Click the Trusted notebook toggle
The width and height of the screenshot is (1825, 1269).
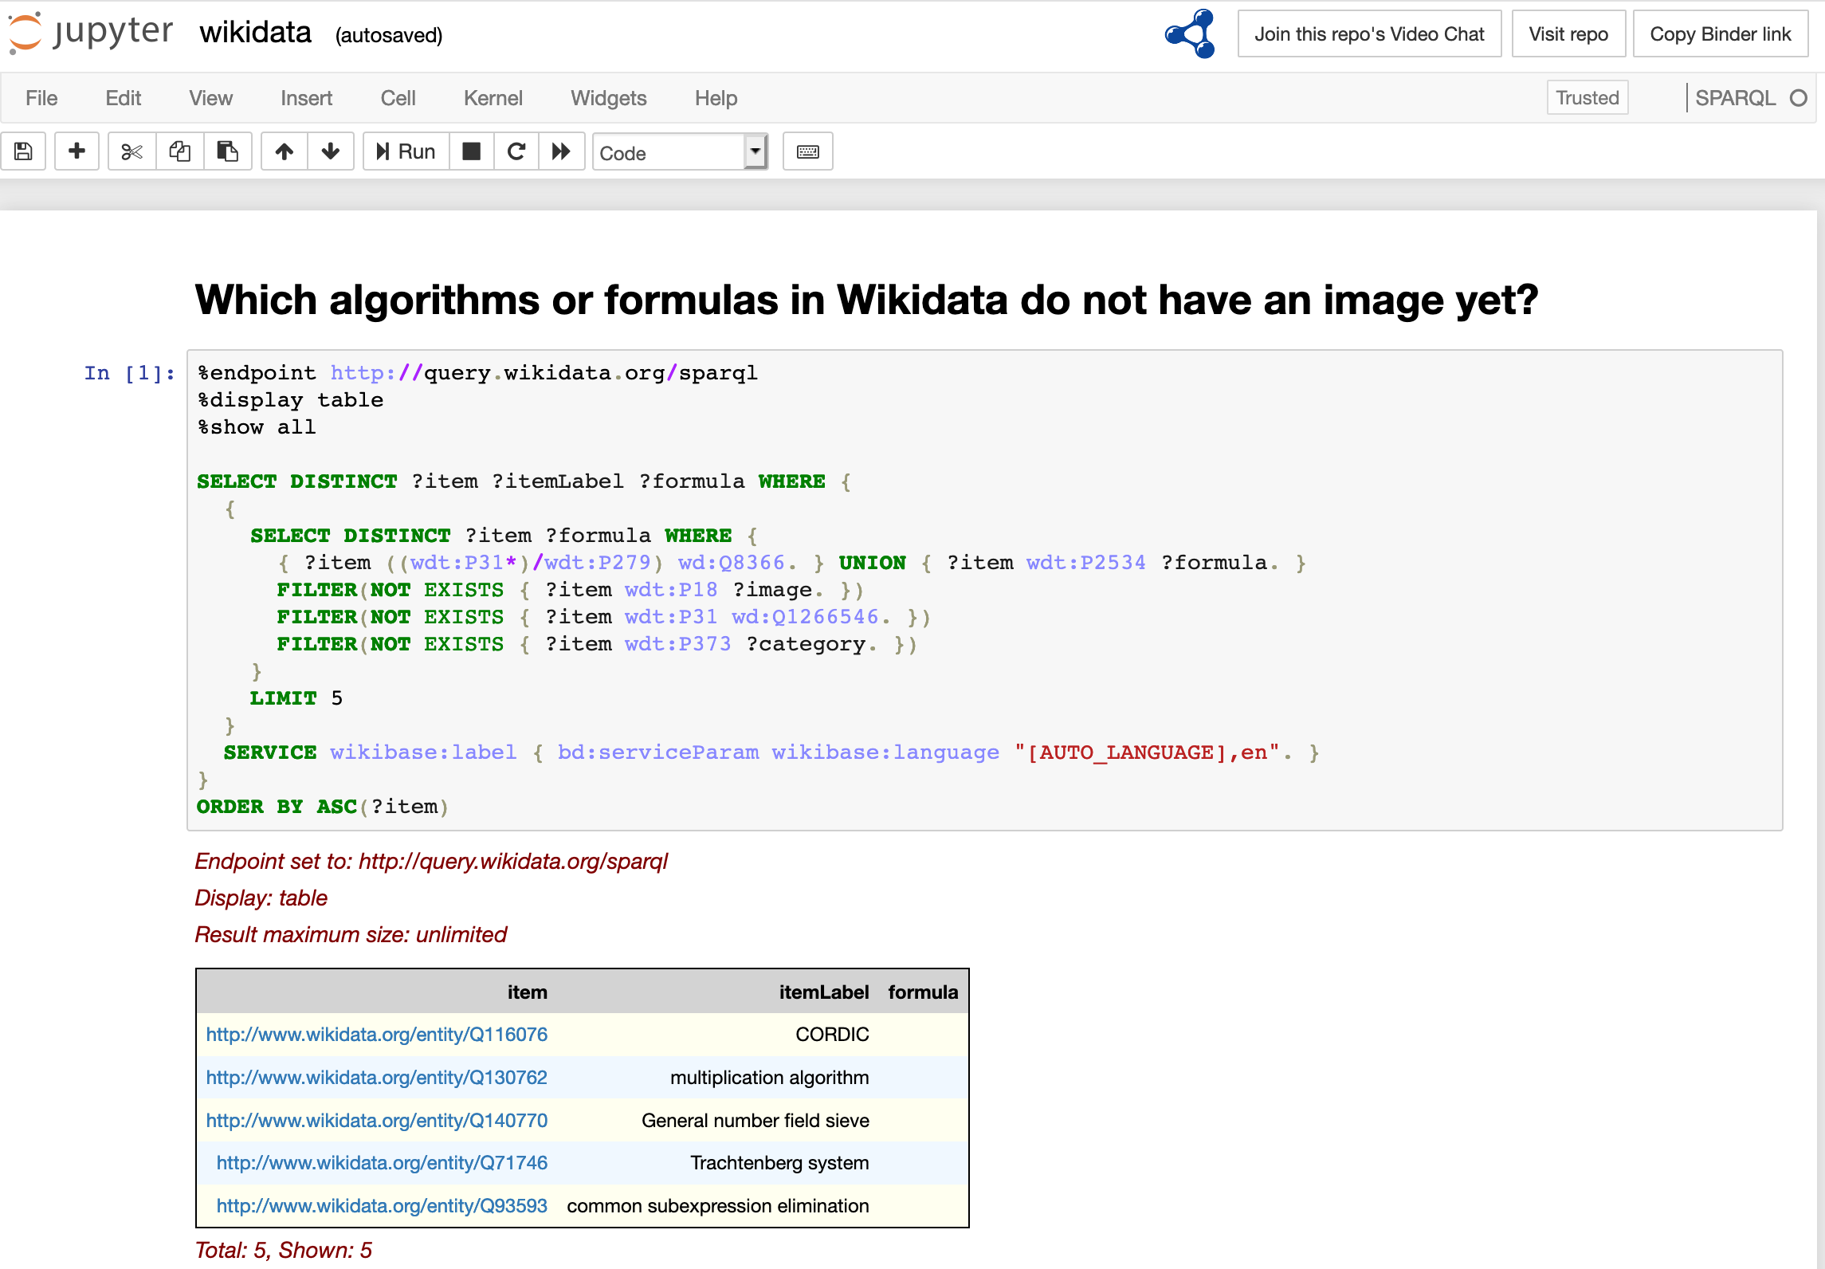tap(1585, 97)
